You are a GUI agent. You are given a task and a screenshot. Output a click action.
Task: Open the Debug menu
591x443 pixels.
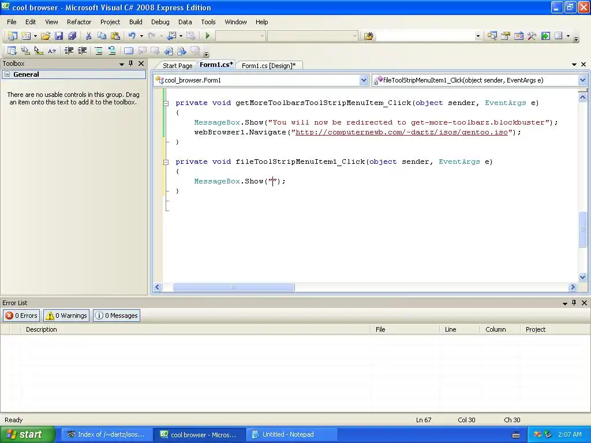160,22
